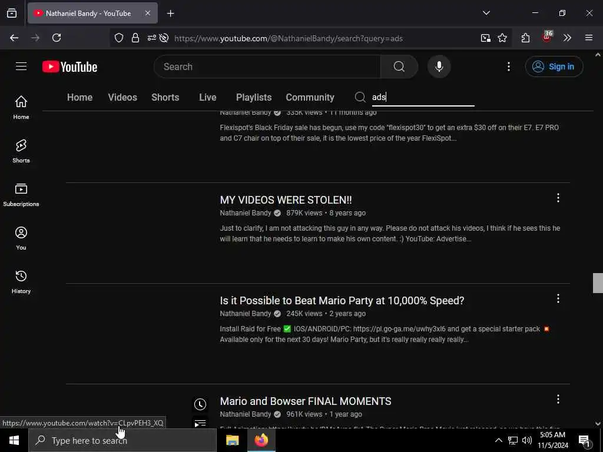
Task: Sign in to YouTube
Action: 554,67
